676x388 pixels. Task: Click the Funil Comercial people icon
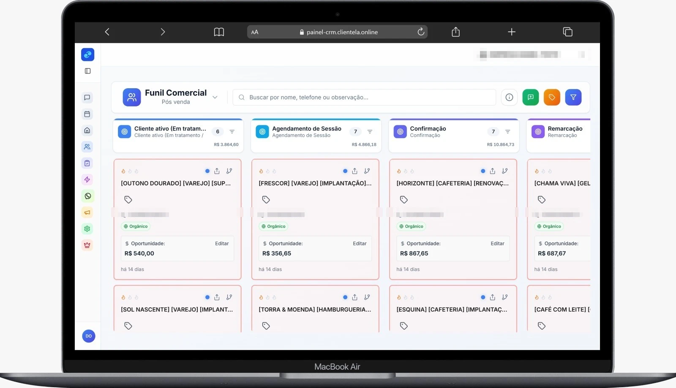click(132, 97)
